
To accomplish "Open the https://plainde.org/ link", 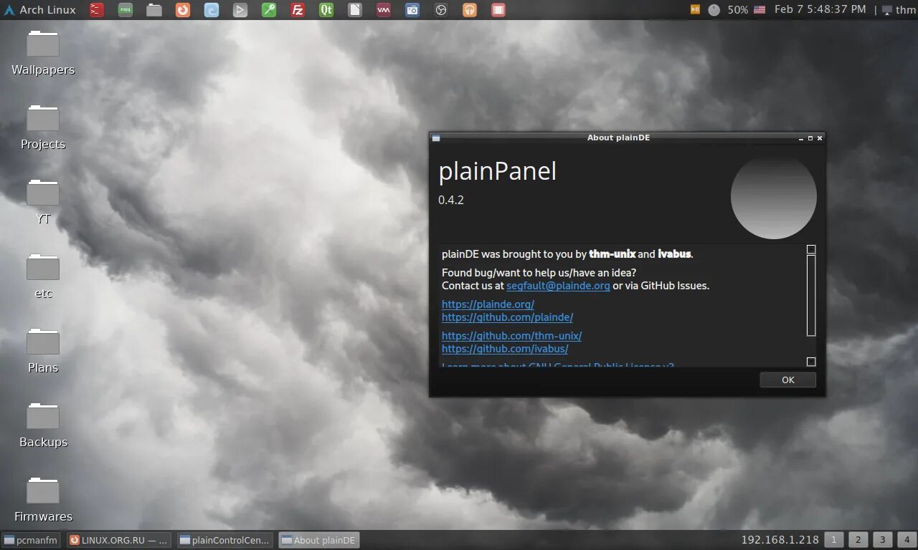I will 488,304.
